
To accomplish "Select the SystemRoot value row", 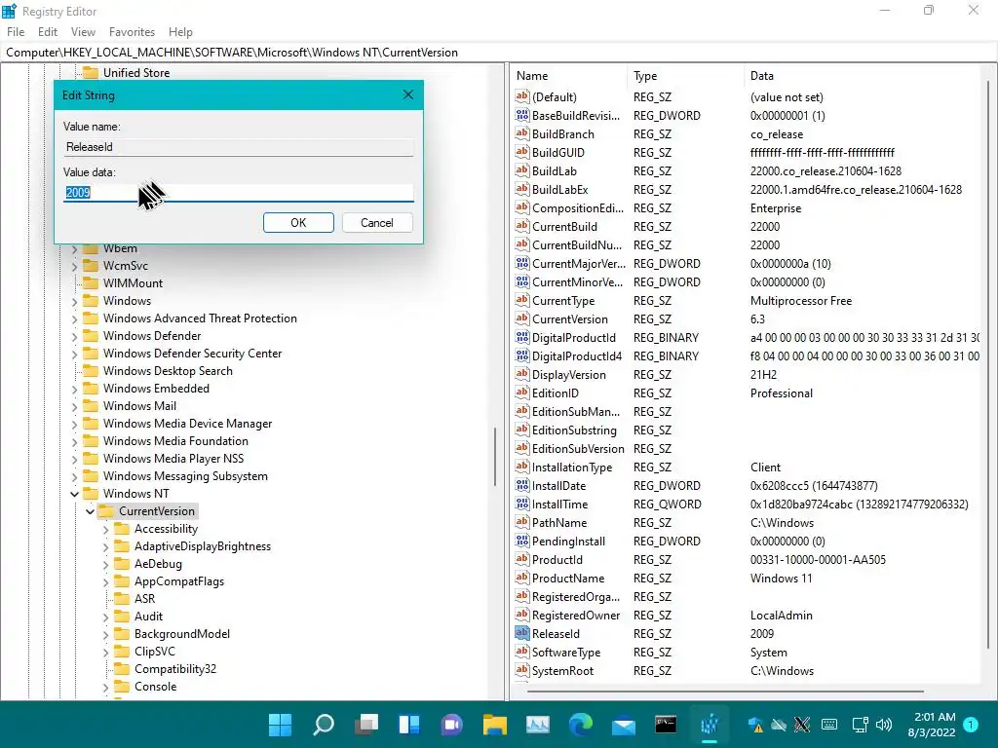I will coord(747,670).
